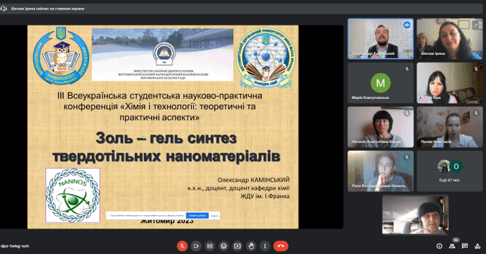The height and width of the screenshot is (254, 486).
Task: Click the meeting code dpz-twkg-xch
Action: 14,246
